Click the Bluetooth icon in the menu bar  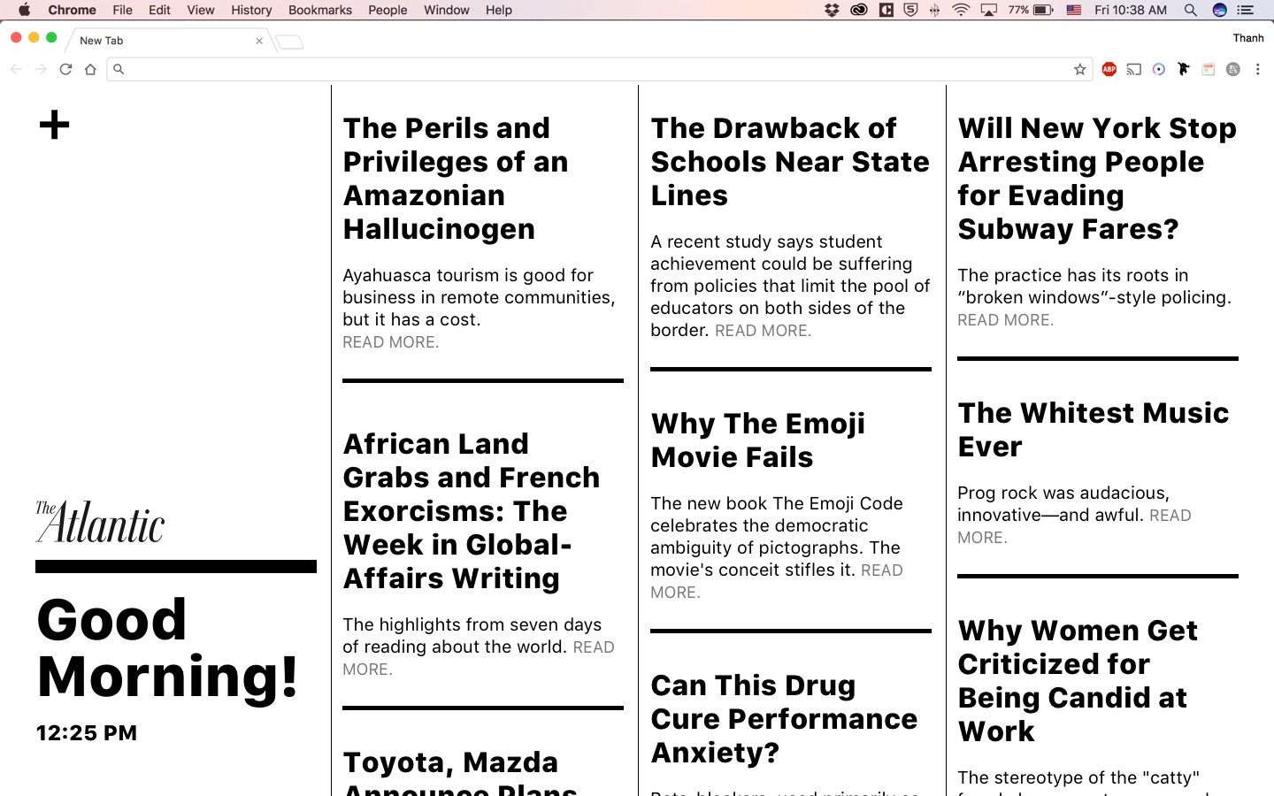(934, 10)
